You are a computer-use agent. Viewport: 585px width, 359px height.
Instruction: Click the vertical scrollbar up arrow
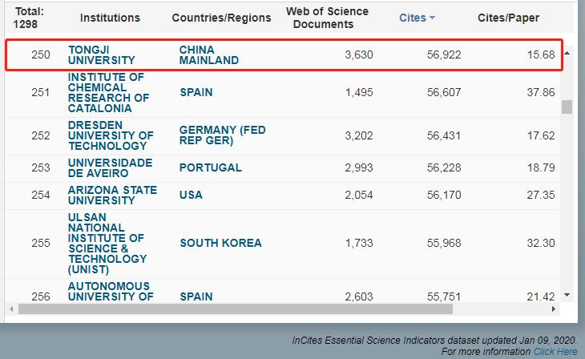[x=567, y=54]
